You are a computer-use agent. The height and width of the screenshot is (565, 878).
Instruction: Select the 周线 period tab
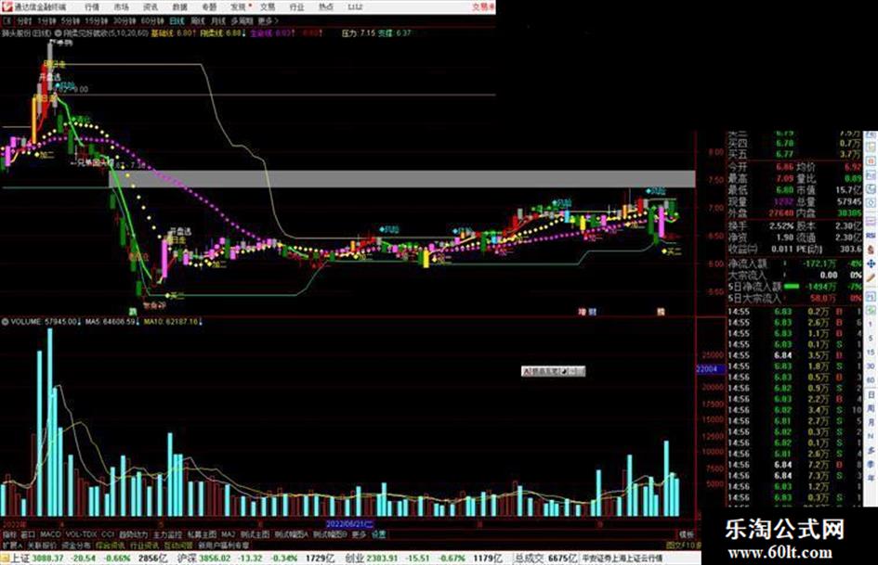tap(198, 21)
